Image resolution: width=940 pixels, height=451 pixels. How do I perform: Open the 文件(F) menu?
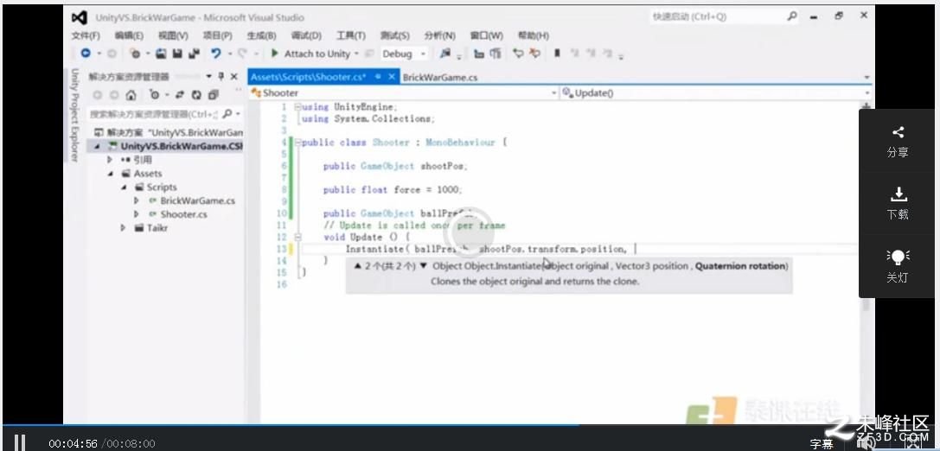click(x=86, y=36)
